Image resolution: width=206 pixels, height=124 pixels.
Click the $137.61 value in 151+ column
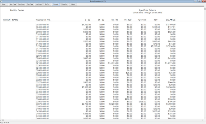[x=156, y=27]
